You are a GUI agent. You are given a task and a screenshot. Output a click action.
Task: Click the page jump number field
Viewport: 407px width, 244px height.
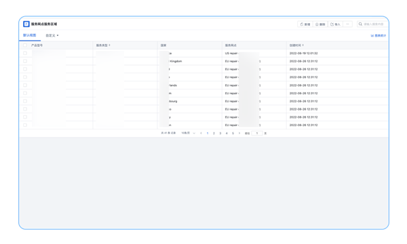coord(257,134)
